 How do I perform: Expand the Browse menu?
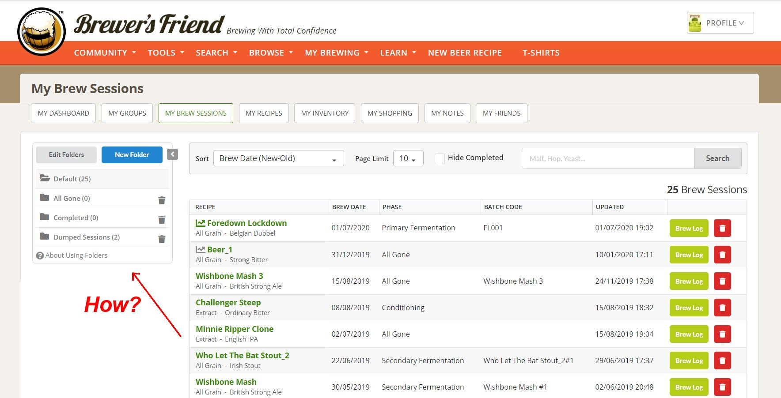pos(271,53)
